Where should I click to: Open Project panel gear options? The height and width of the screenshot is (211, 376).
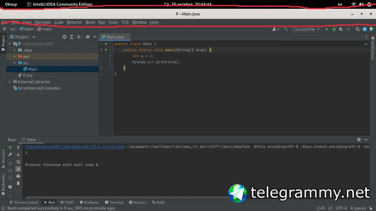click(88, 37)
